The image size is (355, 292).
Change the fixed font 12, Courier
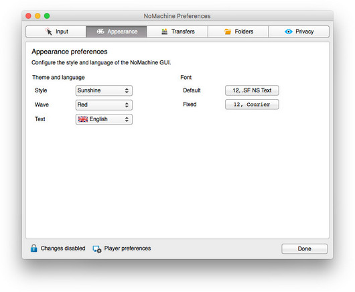[252, 104]
